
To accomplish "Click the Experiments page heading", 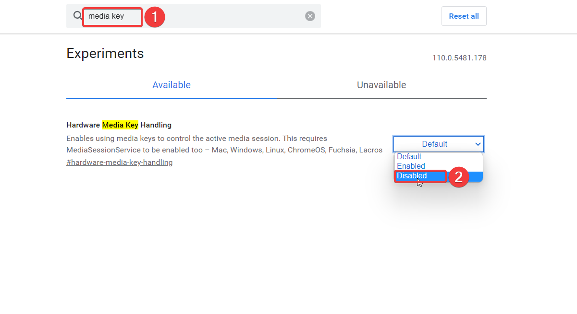I will [x=105, y=53].
